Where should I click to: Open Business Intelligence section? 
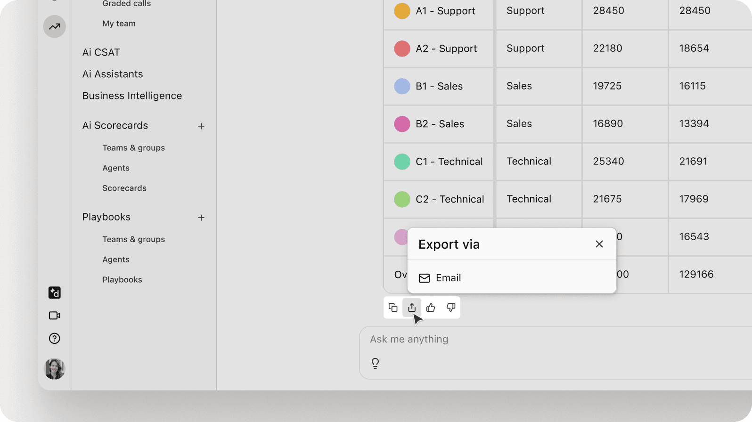coord(132,96)
